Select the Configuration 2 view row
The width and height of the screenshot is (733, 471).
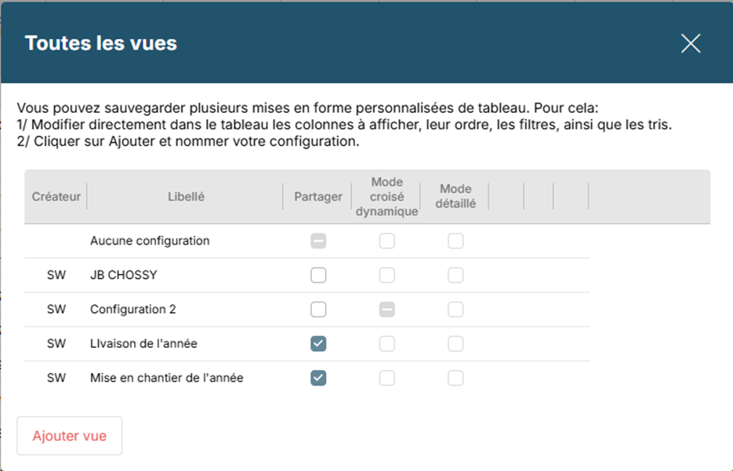pyautogui.click(x=133, y=310)
